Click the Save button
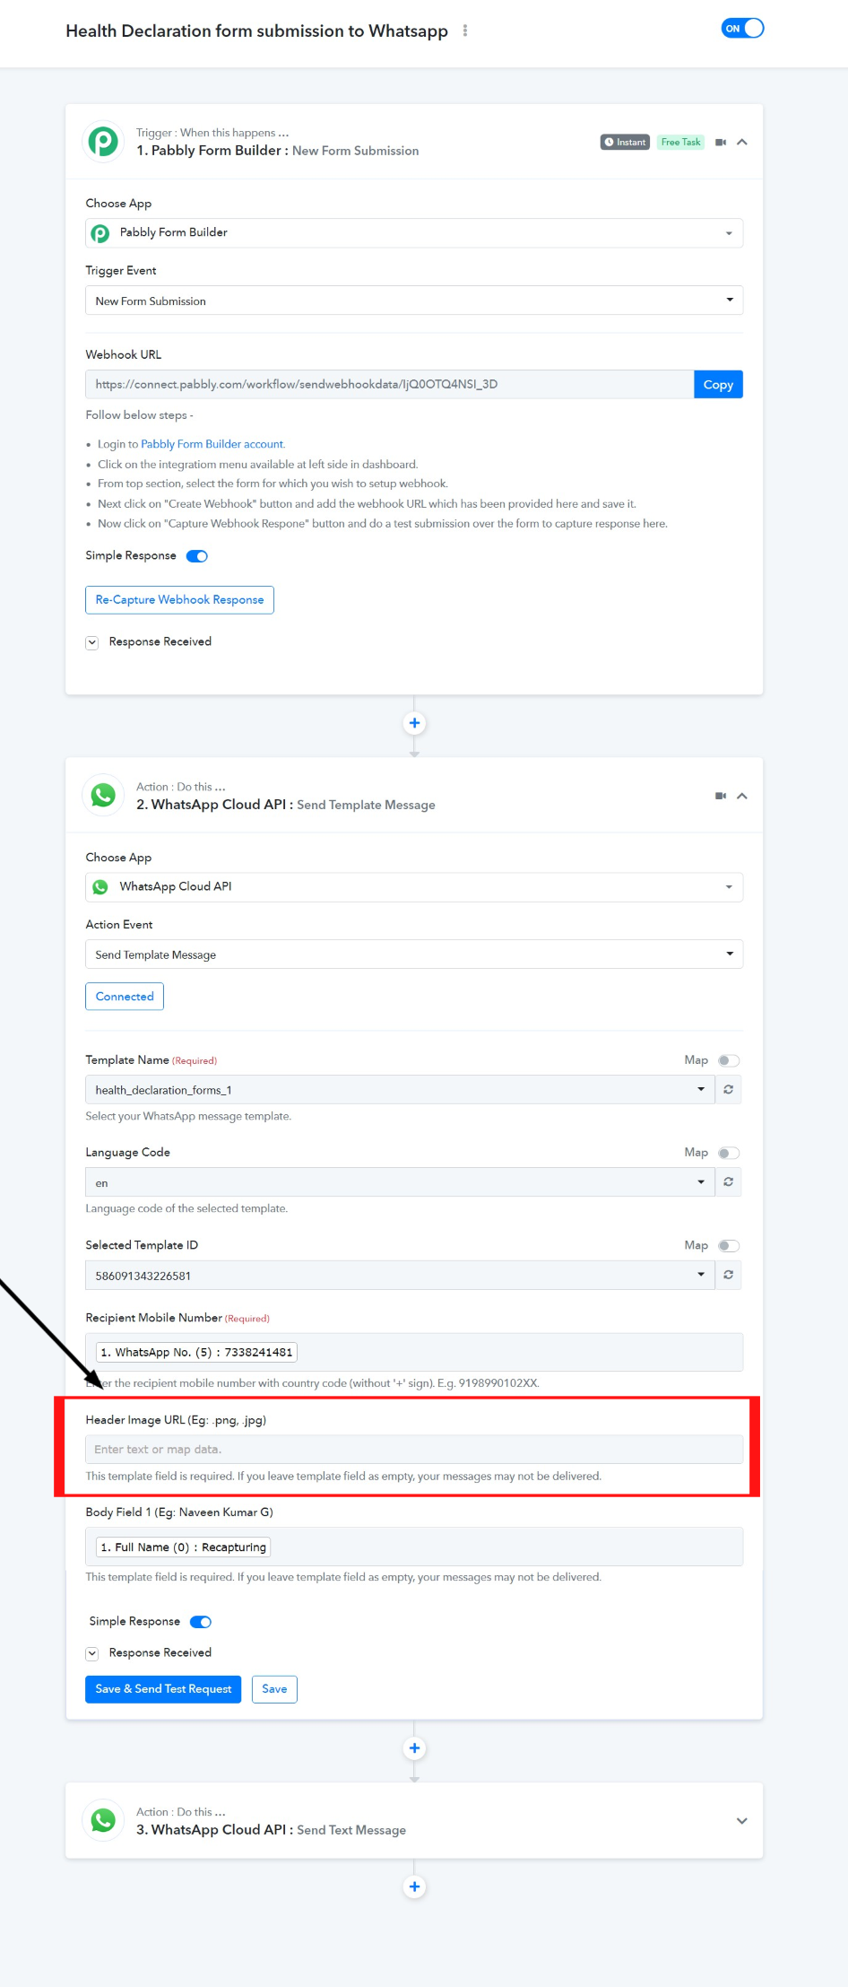The width and height of the screenshot is (848, 1987). (x=274, y=1689)
